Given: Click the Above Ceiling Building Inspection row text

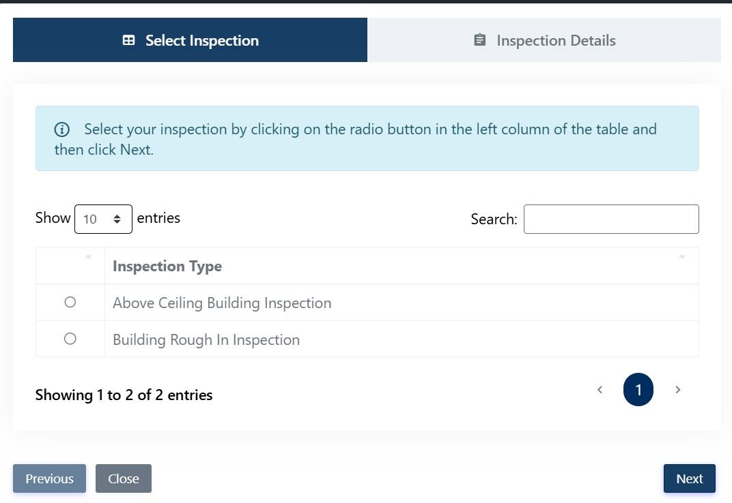Looking at the screenshot, I should pos(222,303).
